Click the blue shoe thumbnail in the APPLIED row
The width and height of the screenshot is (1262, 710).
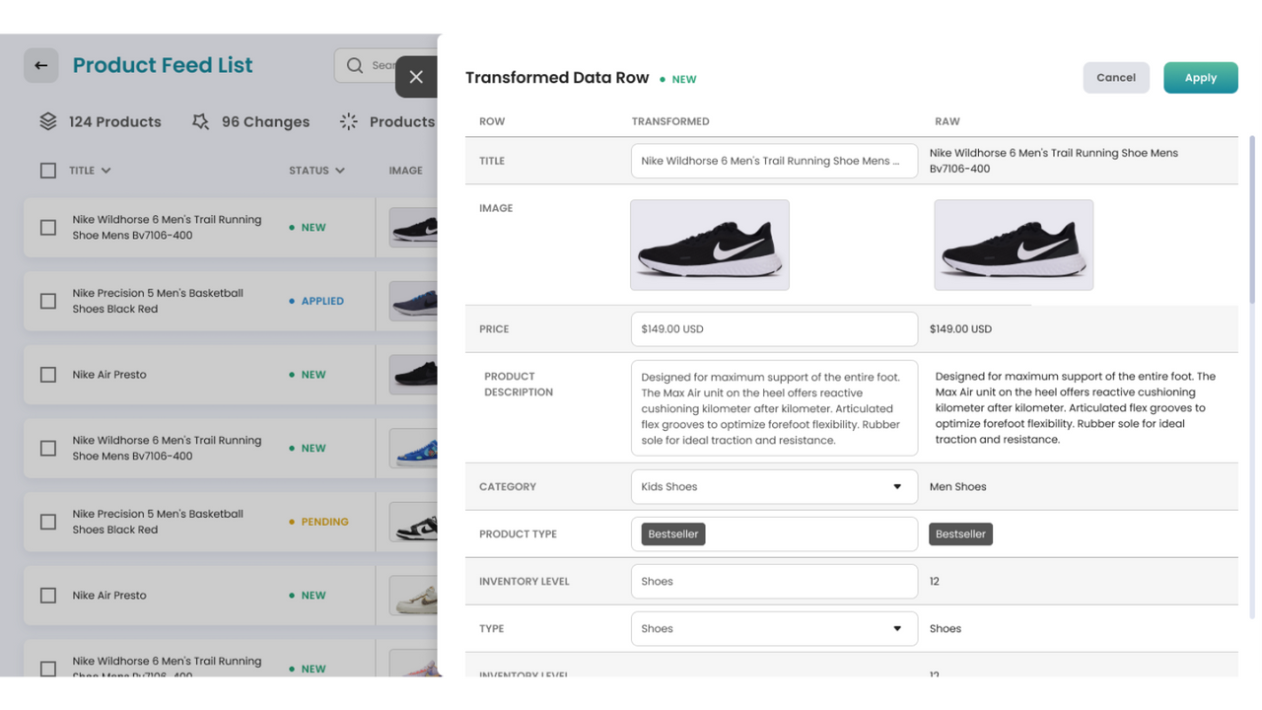[413, 301]
